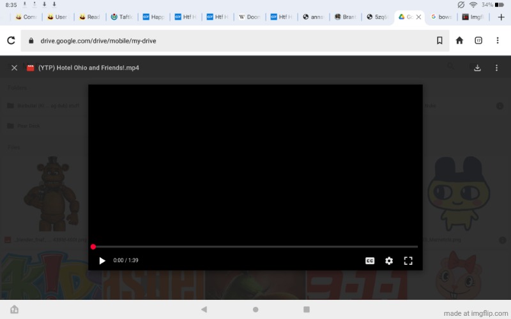Go to browser home page
Screen dimensions: 511x319
point(459,41)
